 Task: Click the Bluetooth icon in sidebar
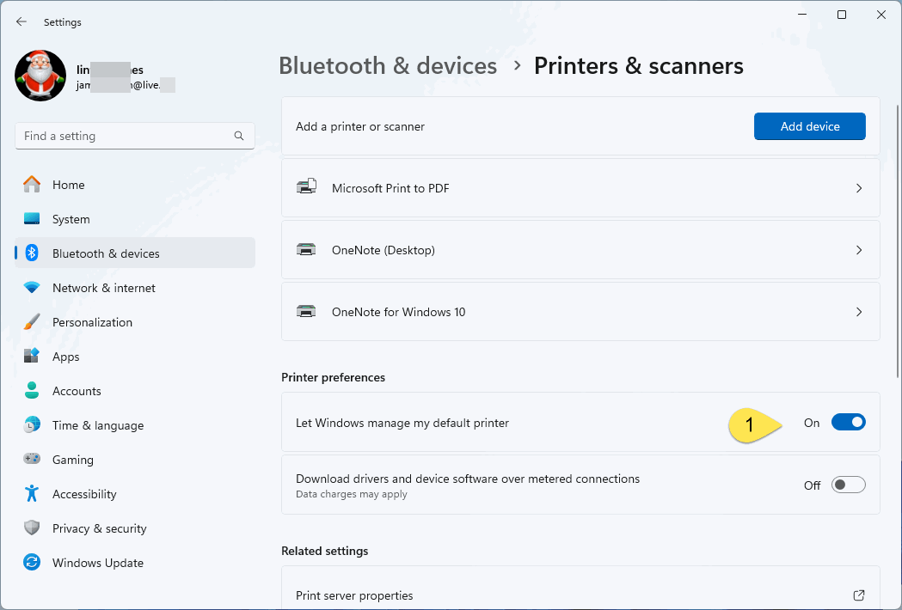click(32, 253)
